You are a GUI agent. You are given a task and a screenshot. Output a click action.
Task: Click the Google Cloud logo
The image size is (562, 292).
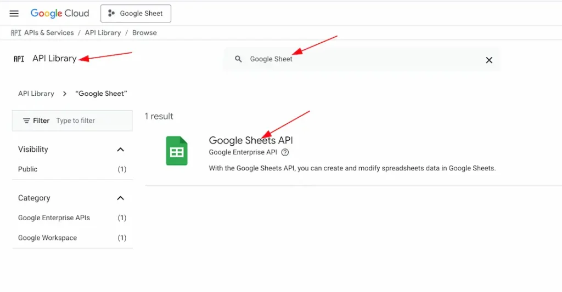(x=60, y=14)
